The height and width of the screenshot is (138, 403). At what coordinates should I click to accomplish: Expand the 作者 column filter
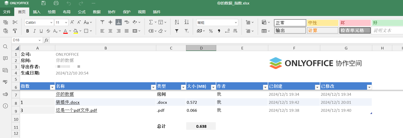(265, 87)
